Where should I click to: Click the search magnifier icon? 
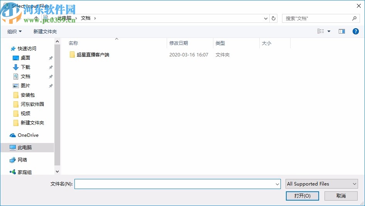pyautogui.click(x=354, y=18)
